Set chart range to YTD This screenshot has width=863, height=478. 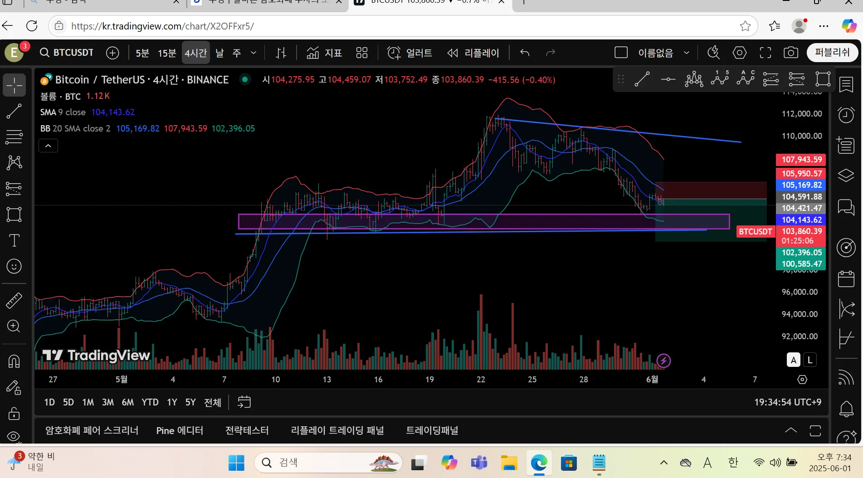pyautogui.click(x=150, y=402)
